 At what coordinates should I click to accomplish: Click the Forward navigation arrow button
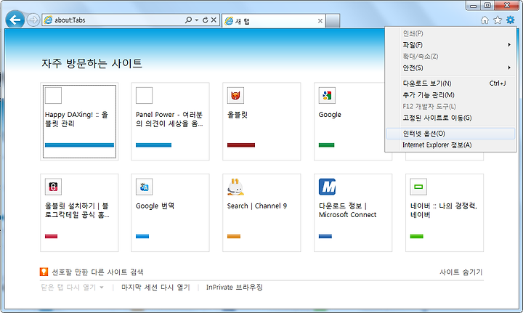(x=33, y=20)
